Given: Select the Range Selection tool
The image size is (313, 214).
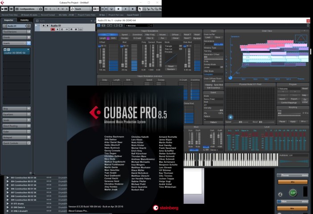Looking at the screenshot, I should tap(144, 9).
